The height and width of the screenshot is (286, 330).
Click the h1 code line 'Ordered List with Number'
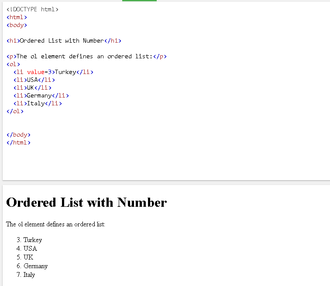64,40
